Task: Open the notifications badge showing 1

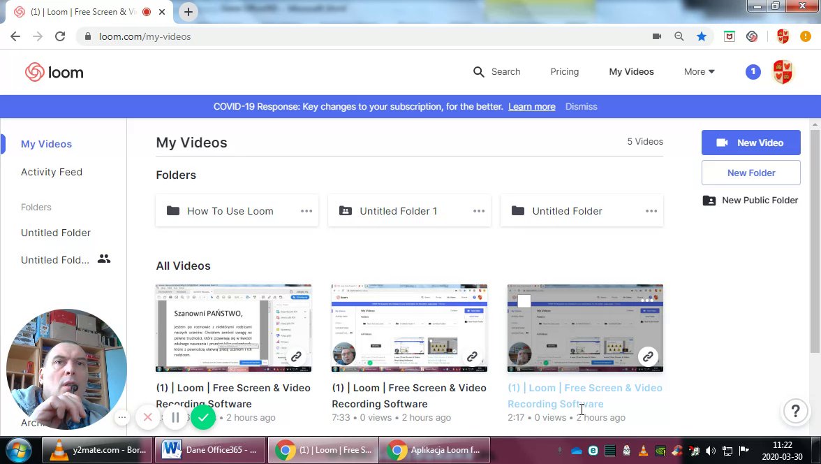Action: [753, 72]
